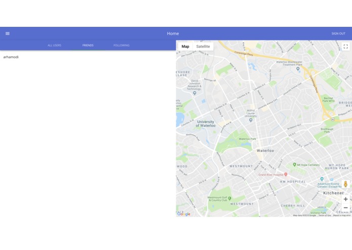Viewport: 352px width, 250px height.
Task: Open the Terms of Use link
Action: 325,216
